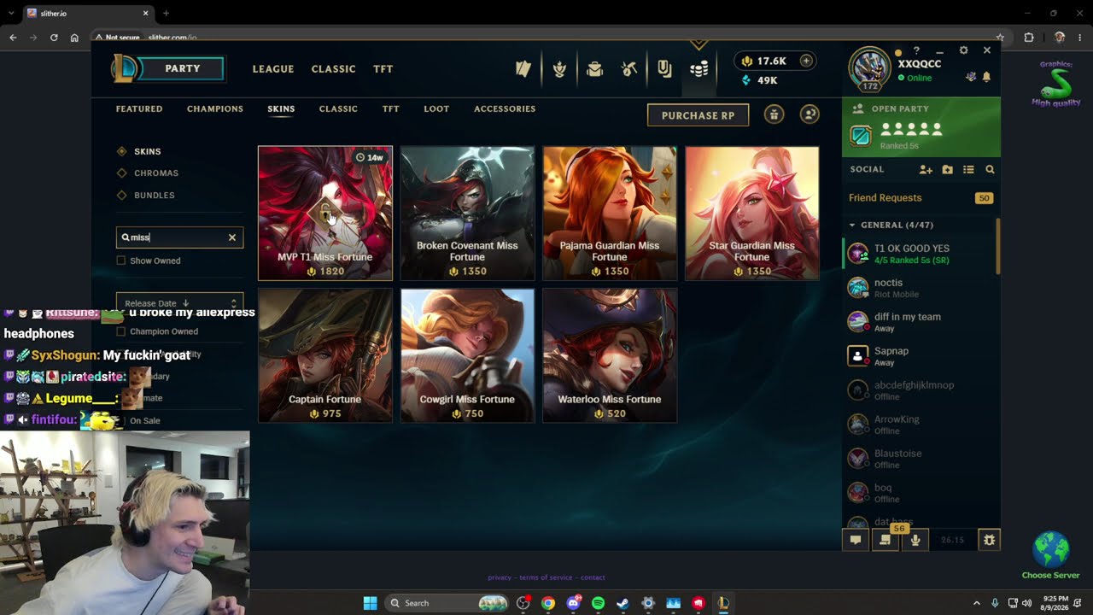
Task: Open the Accessories store tab
Action: point(505,109)
